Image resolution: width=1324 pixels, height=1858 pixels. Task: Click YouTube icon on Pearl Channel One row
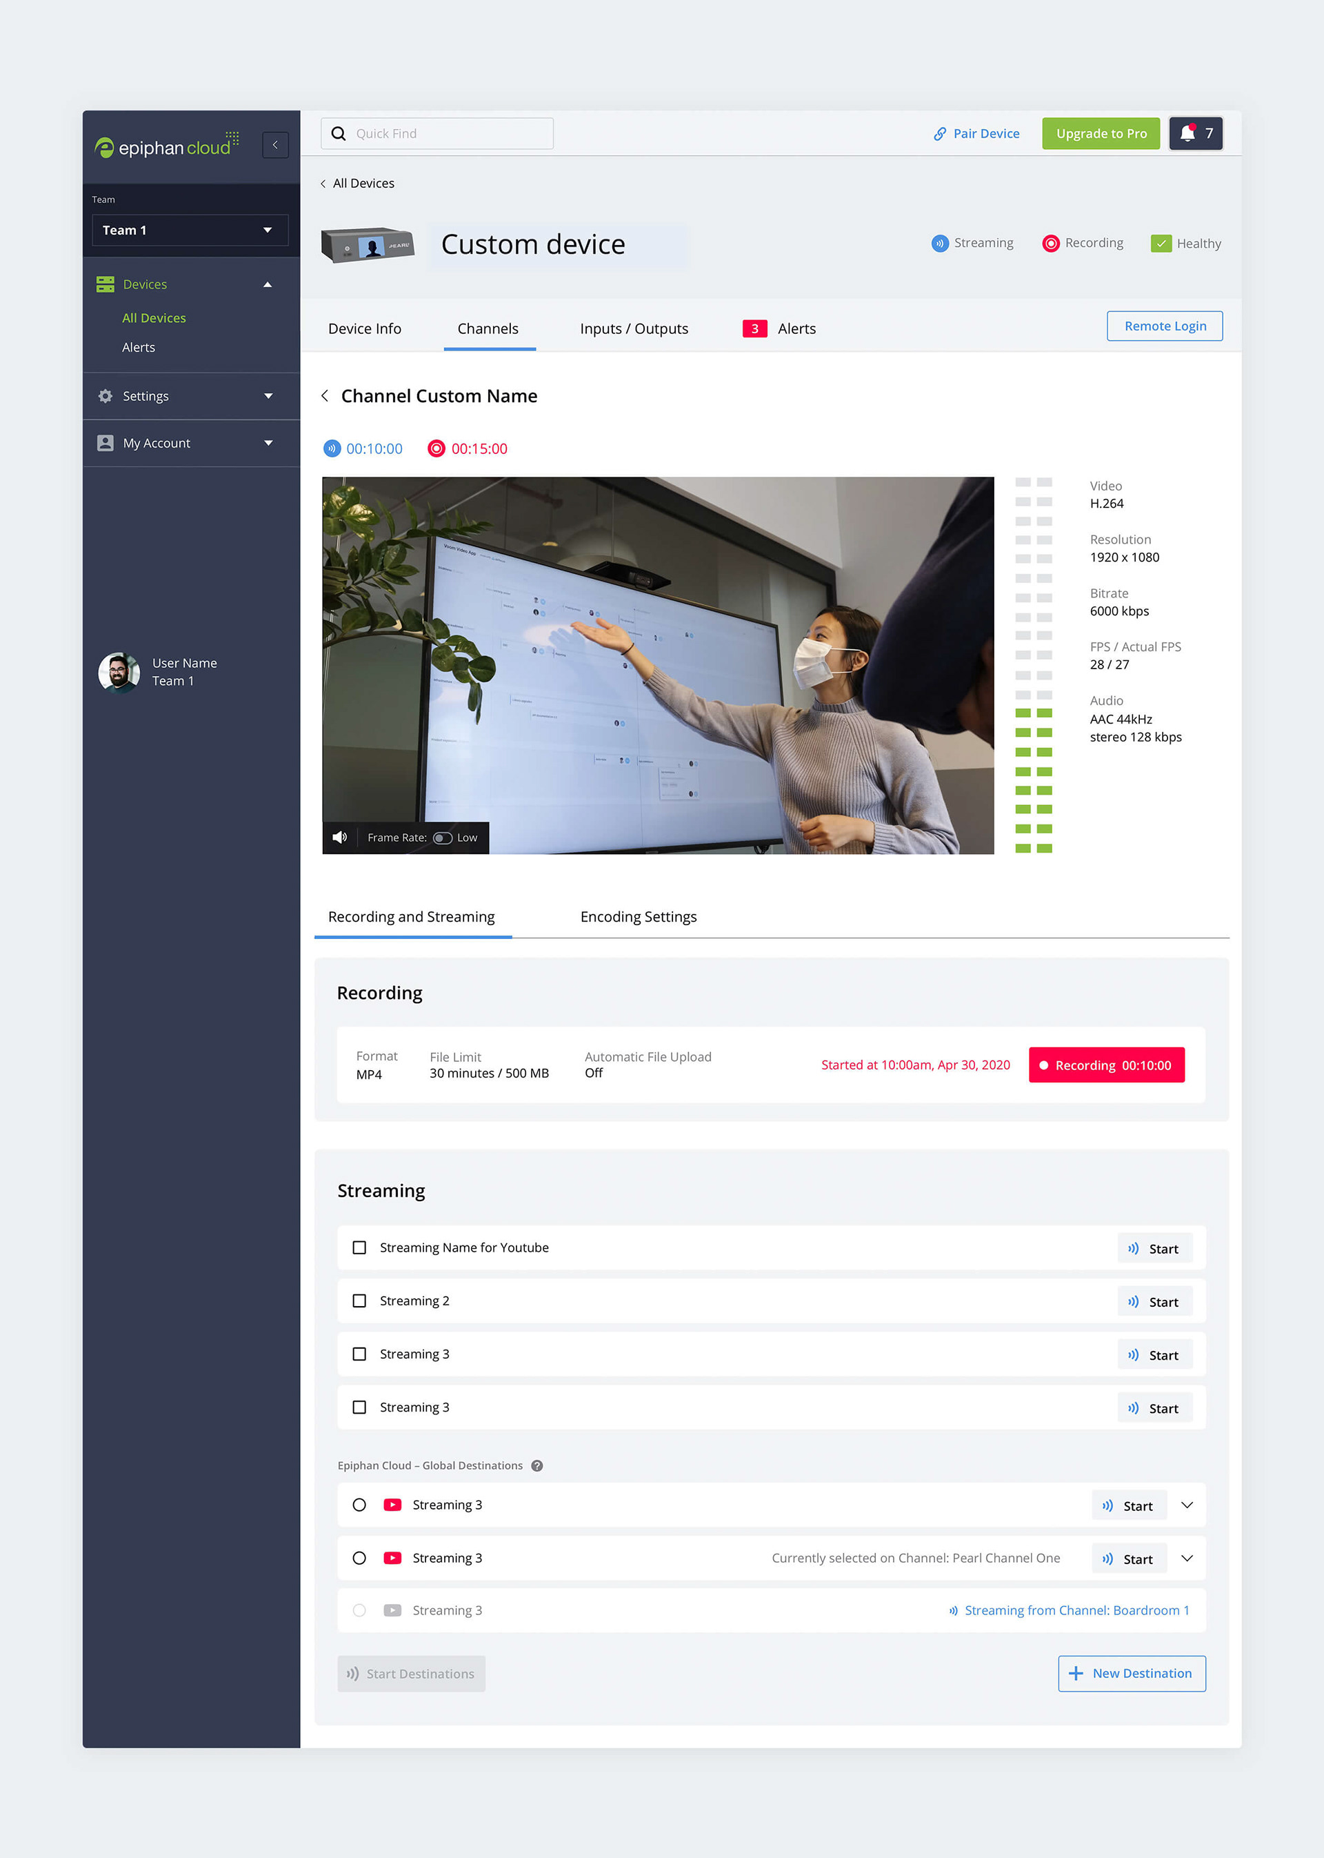click(x=392, y=1558)
